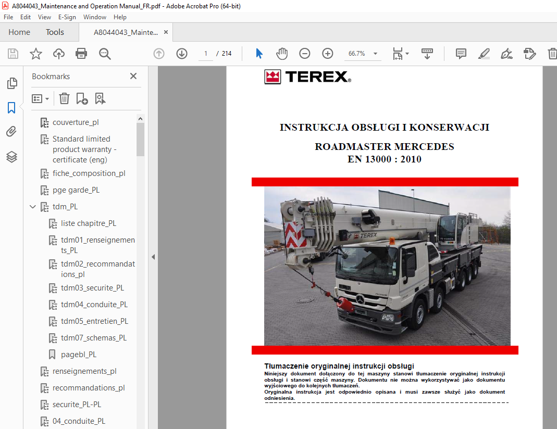The width and height of the screenshot is (557, 429).
Task: Add a comment sticky note
Action: coord(461,54)
